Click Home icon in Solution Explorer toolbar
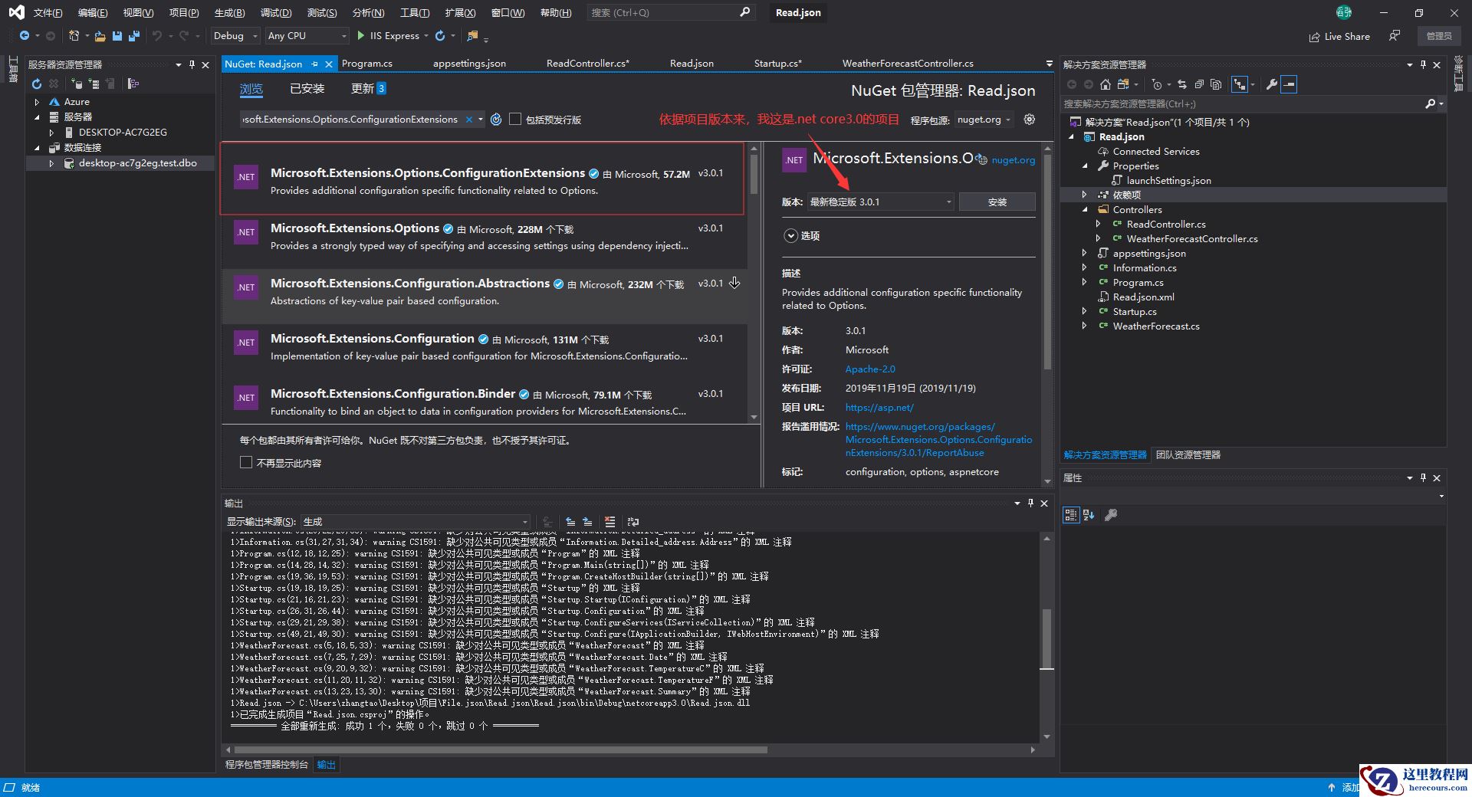Viewport: 1472px width, 797px height. tap(1105, 84)
